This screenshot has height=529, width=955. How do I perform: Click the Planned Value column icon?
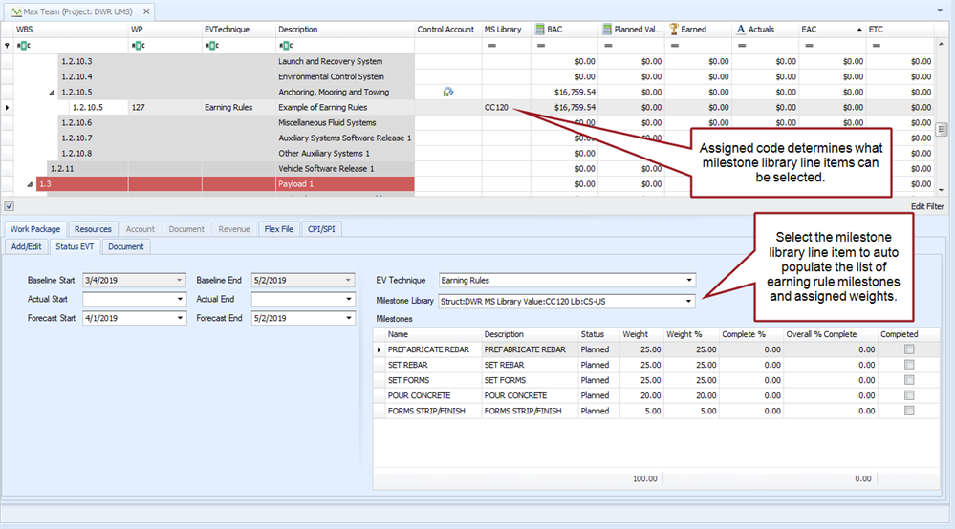pyautogui.click(x=608, y=30)
